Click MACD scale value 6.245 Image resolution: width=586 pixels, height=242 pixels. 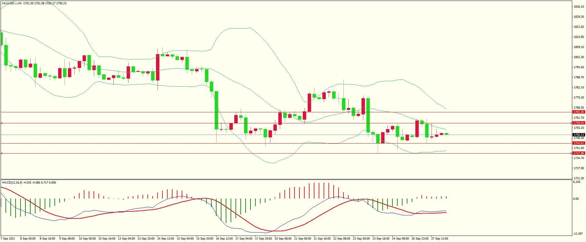[x=577, y=182]
